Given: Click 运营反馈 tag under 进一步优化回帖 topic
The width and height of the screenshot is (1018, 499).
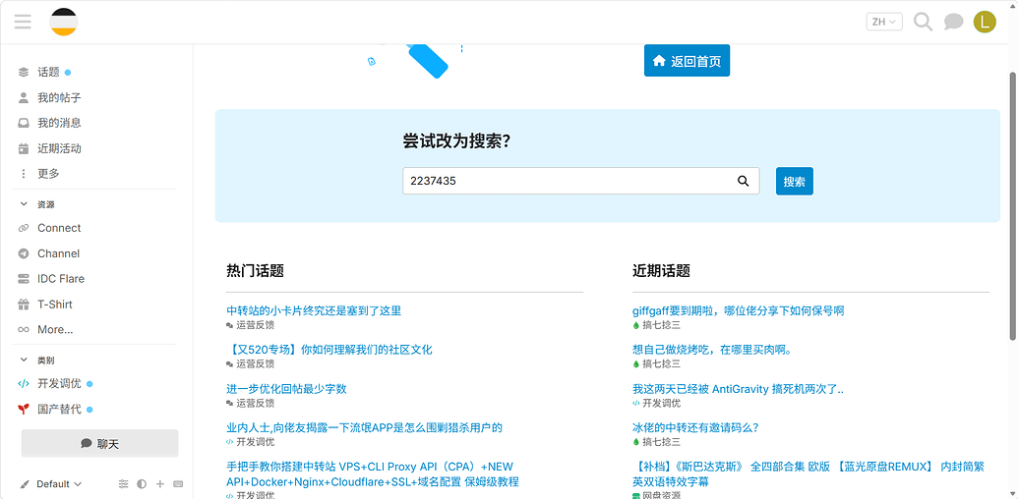Looking at the screenshot, I should tap(251, 403).
